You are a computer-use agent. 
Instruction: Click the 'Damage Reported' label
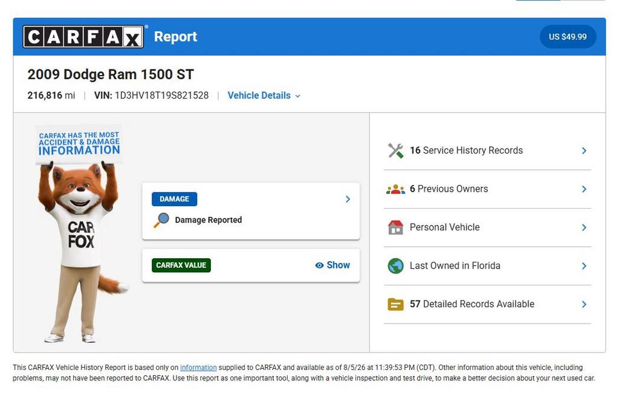click(x=209, y=220)
